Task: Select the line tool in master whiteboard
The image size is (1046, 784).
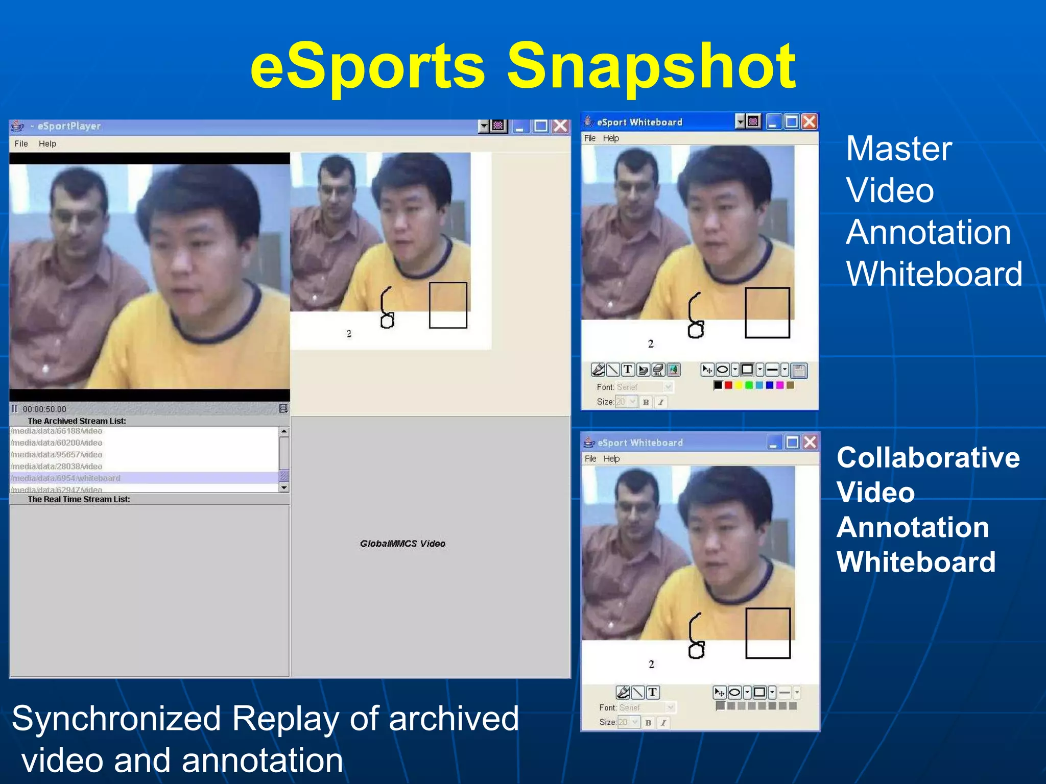Action: [x=613, y=370]
